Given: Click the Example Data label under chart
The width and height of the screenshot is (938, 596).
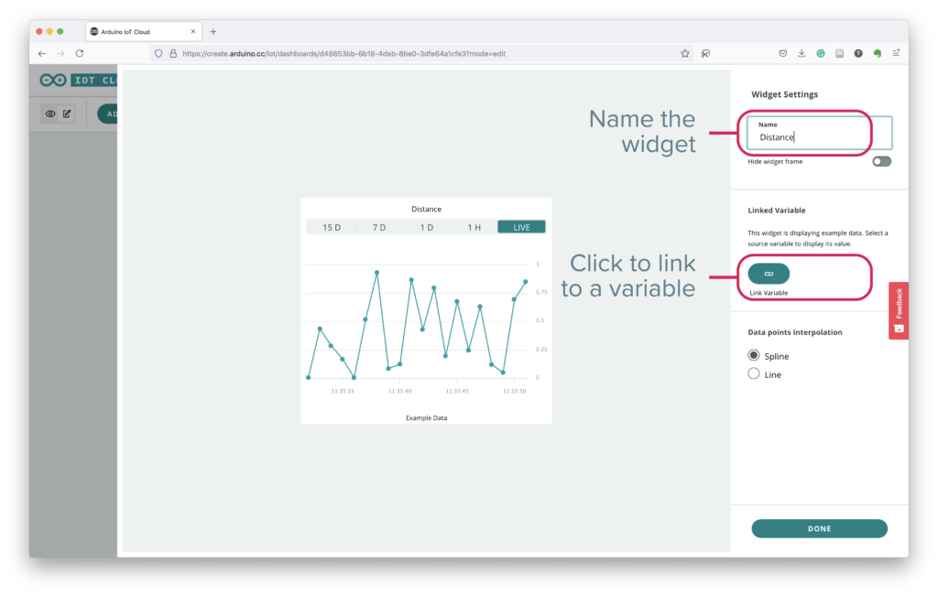Looking at the screenshot, I should 427,417.
